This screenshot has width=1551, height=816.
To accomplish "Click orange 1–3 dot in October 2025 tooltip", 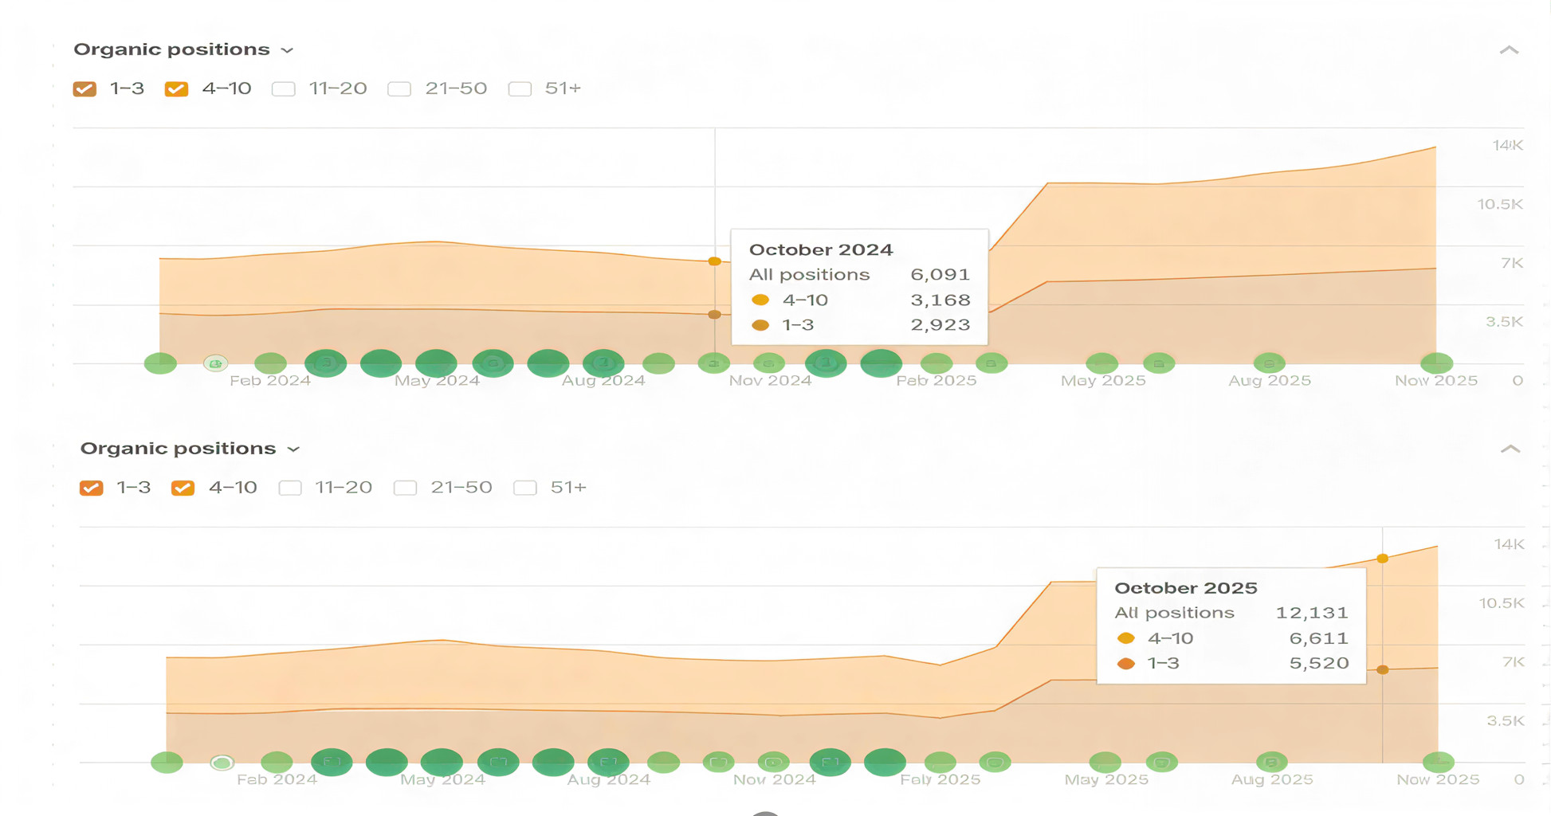I will tap(1125, 663).
